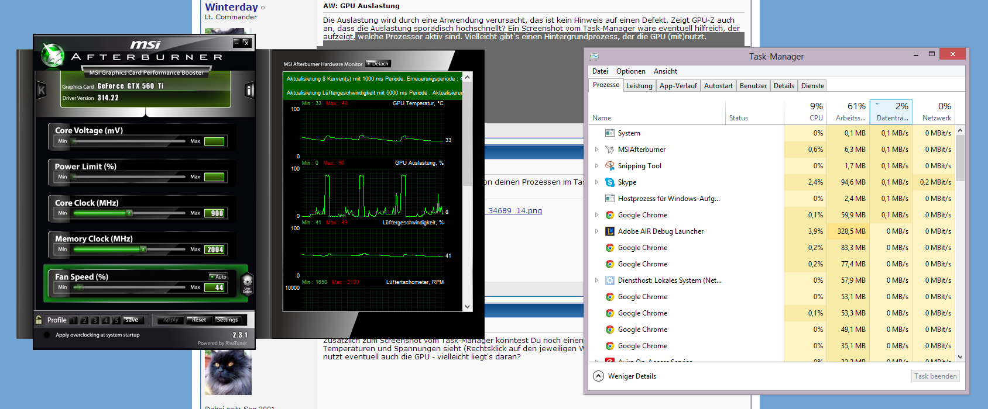Open the 34689_14.png attachment link
Screen dimensions: 988x409
click(515, 211)
